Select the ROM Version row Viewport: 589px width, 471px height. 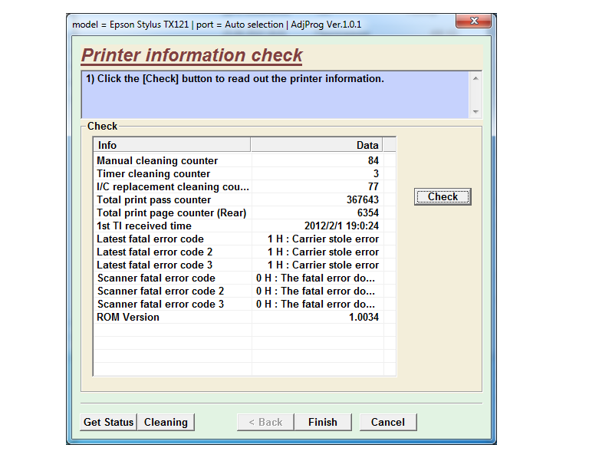(128, 318)
